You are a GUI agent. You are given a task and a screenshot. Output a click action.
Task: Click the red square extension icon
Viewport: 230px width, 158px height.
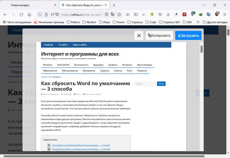[184, 14]
